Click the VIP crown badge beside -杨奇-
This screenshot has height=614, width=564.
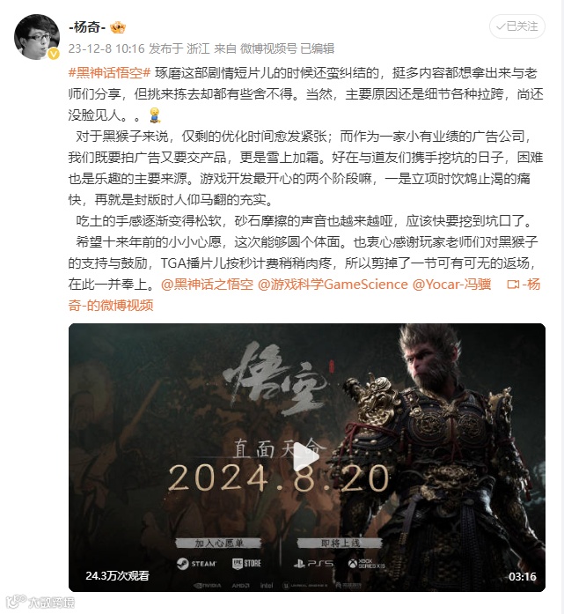click(x=118, y=27)
